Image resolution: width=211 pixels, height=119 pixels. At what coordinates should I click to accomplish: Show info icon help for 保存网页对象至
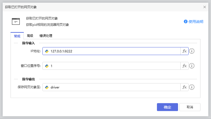click(192, 87)
